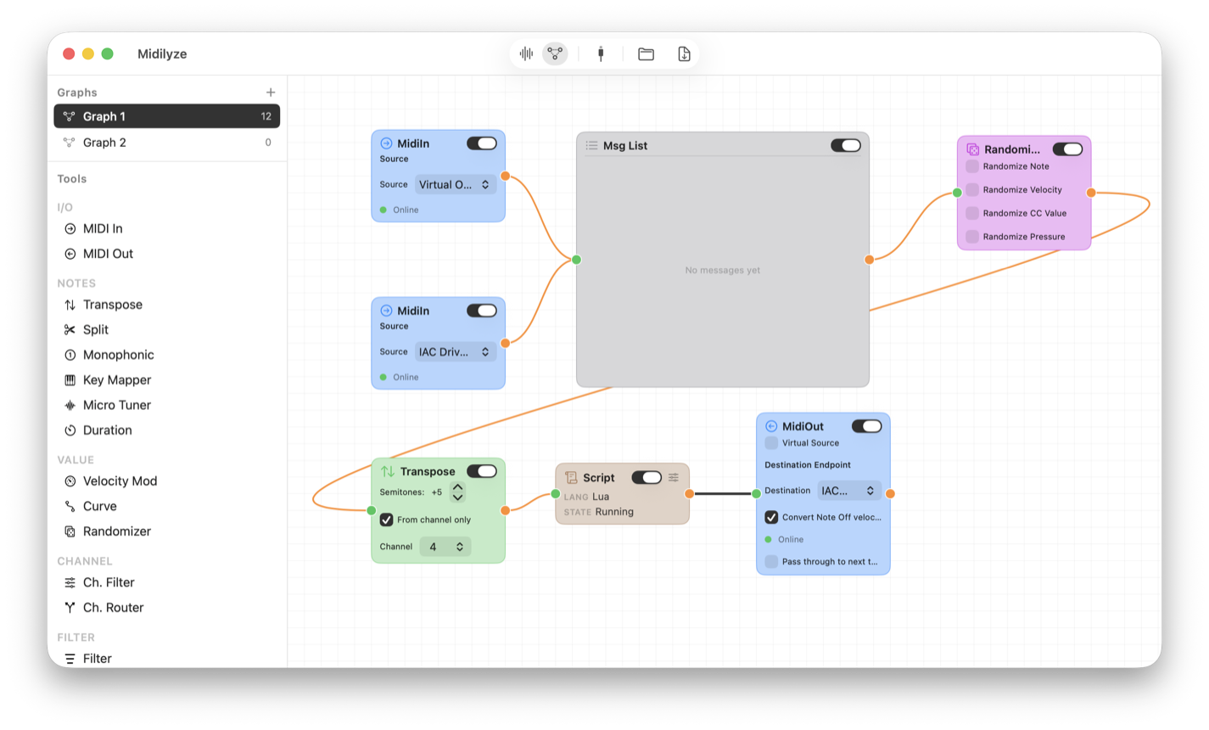This screenshot has width=1209, height=730.
Task: Select the waveform monitor view in the toolbar
Action: click(526, 53)
